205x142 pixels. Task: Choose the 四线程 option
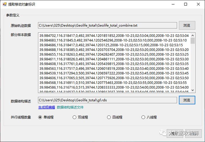coord(115,117)
